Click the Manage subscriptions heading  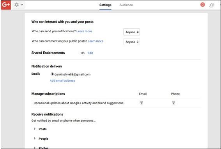(48, 94)
